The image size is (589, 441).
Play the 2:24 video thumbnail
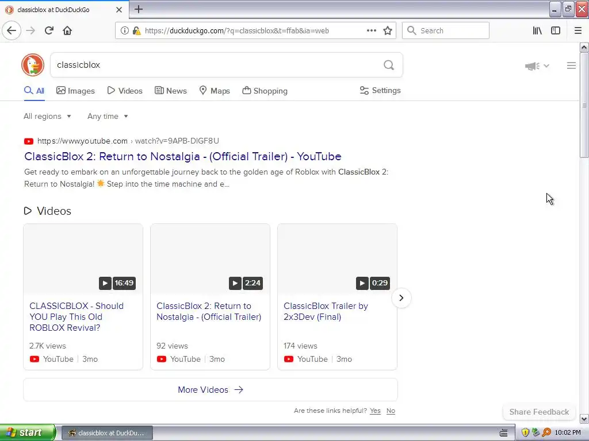[x=210, y=259]
